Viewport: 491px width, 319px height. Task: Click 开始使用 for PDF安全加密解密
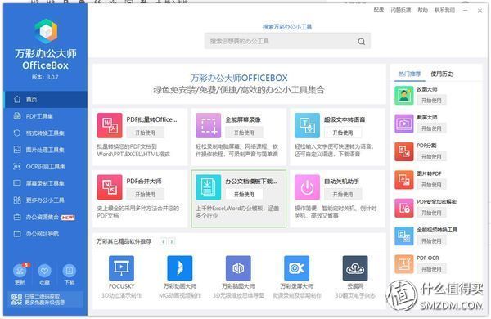pos(431,213)
